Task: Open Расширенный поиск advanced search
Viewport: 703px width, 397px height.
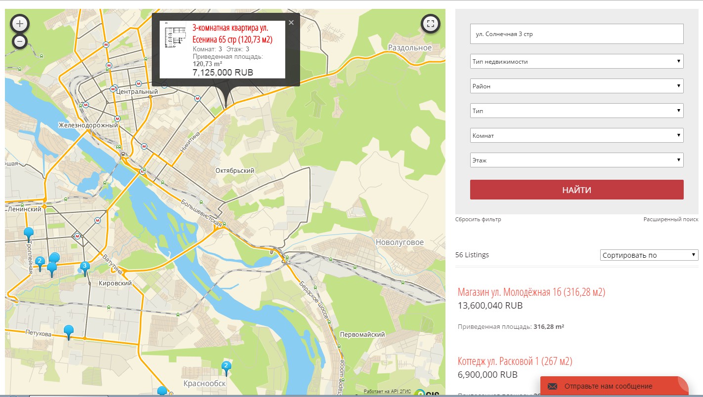Action: tap(671, 219)
